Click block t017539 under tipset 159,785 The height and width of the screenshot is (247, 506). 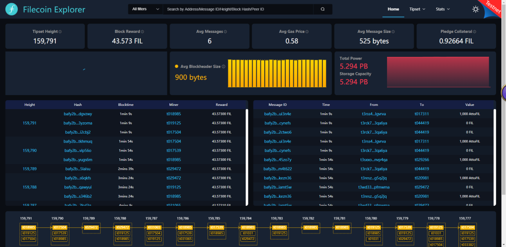(217, 227)
